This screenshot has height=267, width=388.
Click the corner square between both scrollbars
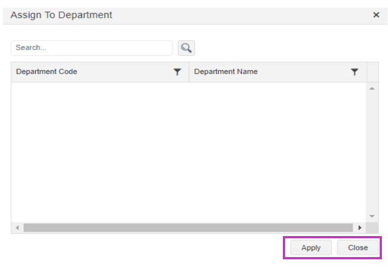coord(372,228)
